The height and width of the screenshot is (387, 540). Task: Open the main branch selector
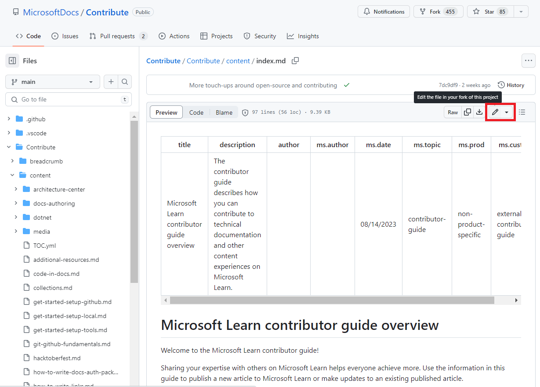coord(52,82)
